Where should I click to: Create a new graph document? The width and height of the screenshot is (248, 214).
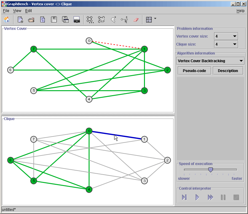(x=20, y=20)
